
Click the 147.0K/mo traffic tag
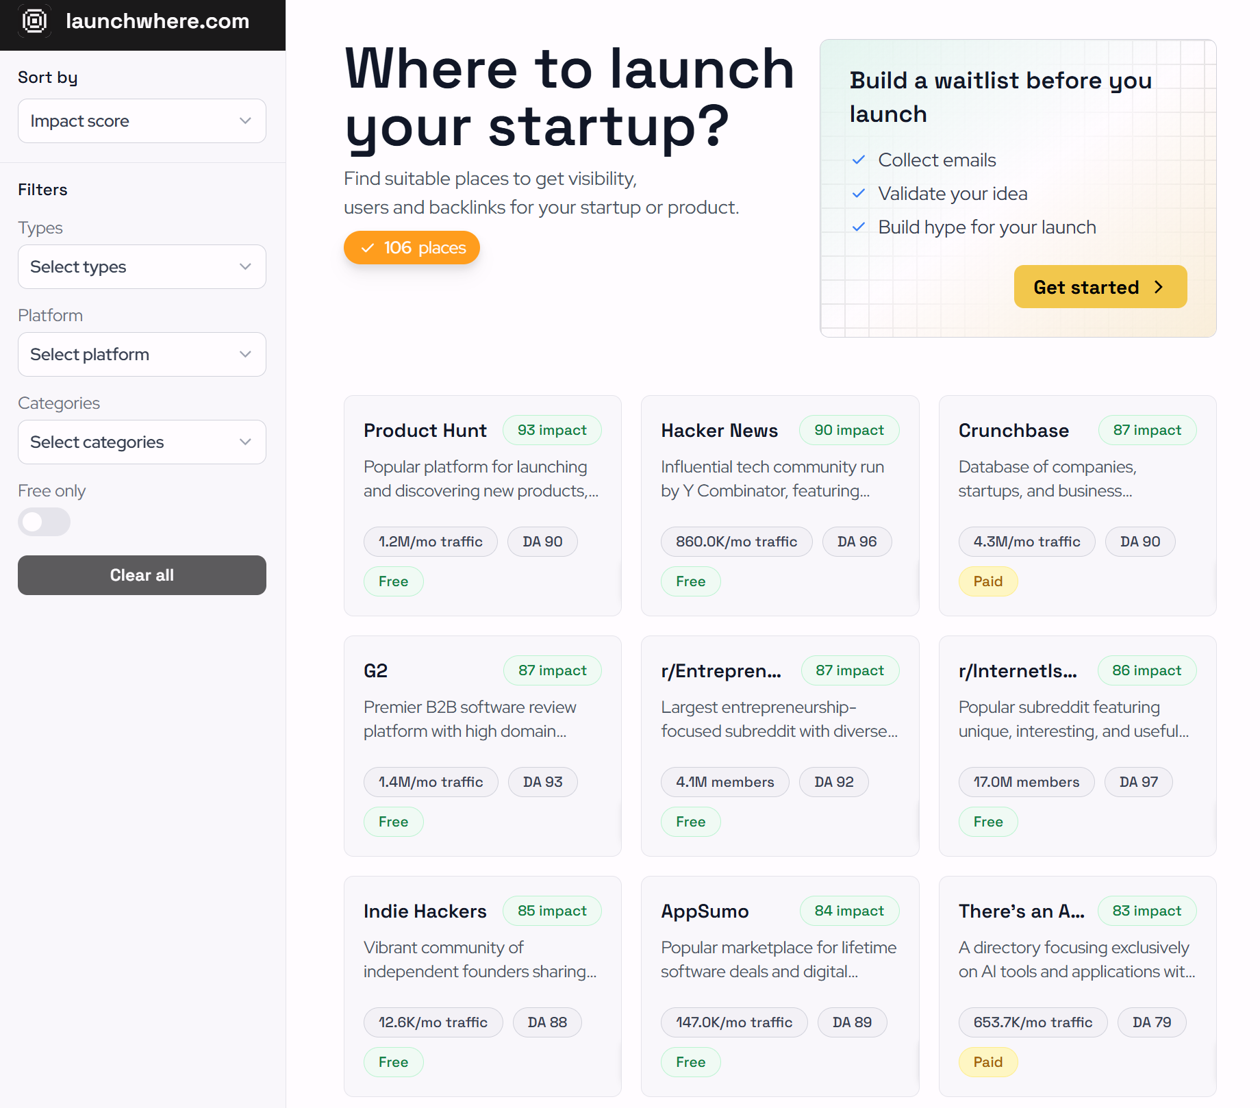(734, 1022)
